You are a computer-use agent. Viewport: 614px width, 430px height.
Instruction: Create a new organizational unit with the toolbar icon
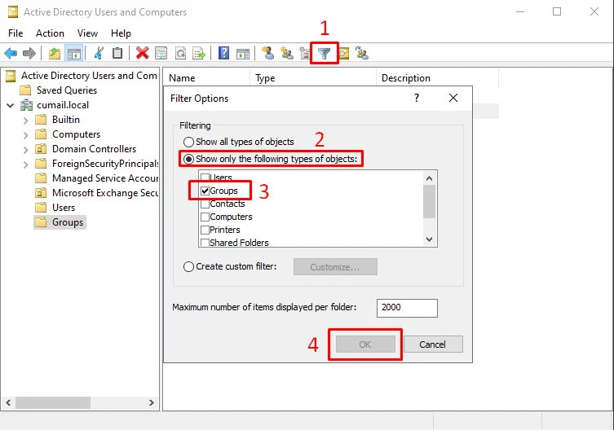click(x=305, y=53)
